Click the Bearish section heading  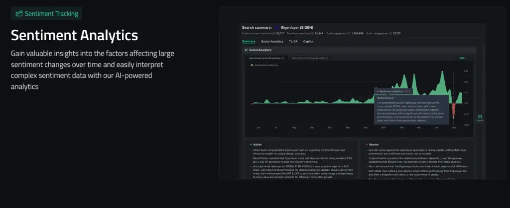[374, 144]
